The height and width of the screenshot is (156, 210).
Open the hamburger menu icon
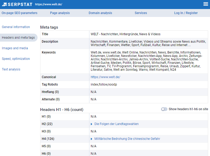point(206,4)
